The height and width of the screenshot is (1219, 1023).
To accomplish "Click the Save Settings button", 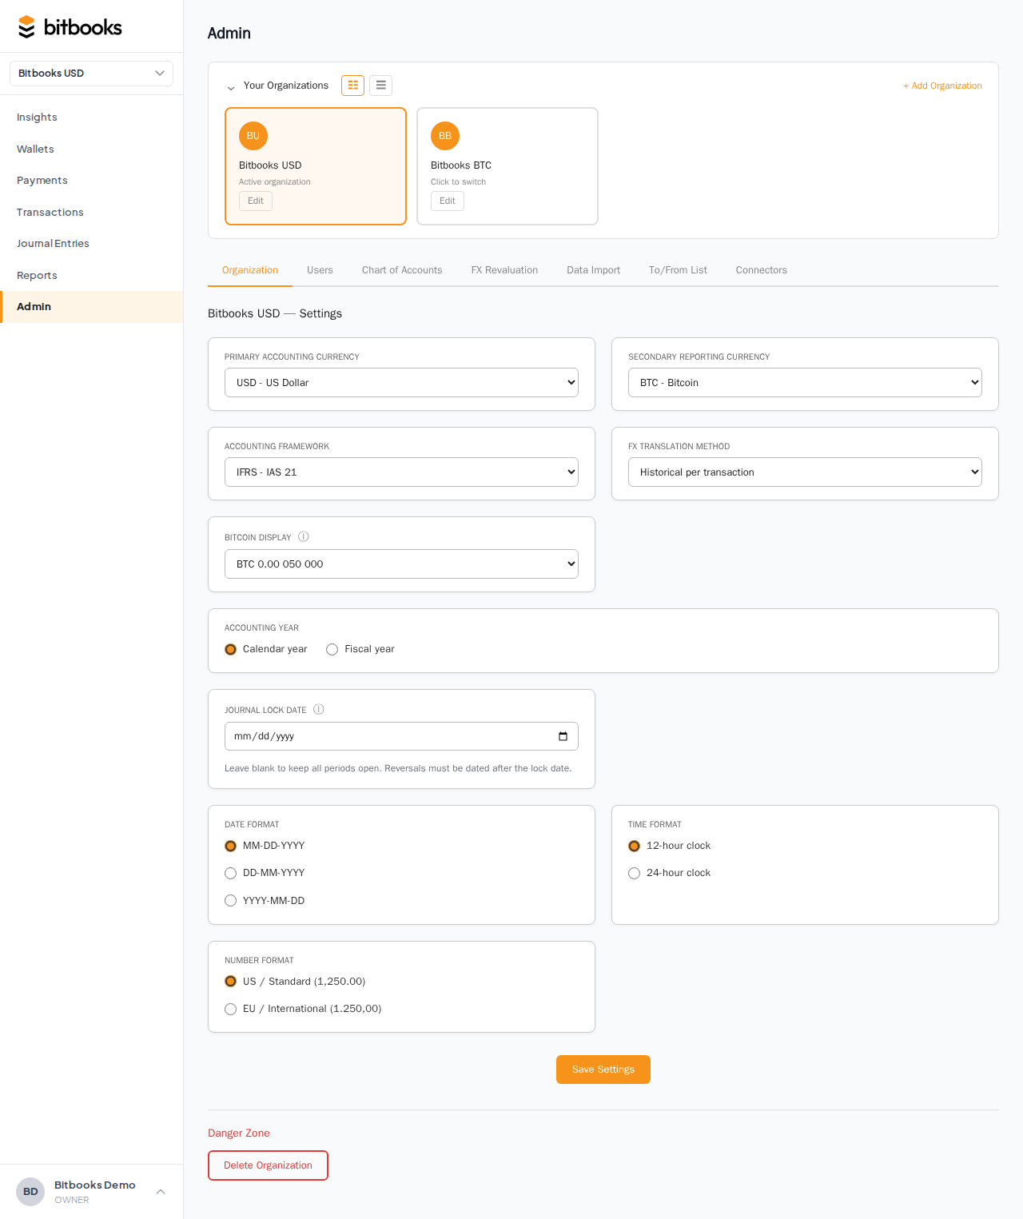I will 603,1070.
